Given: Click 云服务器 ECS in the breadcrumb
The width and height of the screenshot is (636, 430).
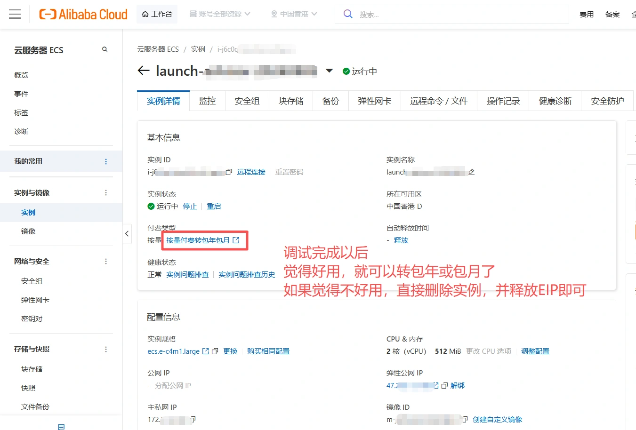Looking at the screenshot, I should click(x=158, y=49).
